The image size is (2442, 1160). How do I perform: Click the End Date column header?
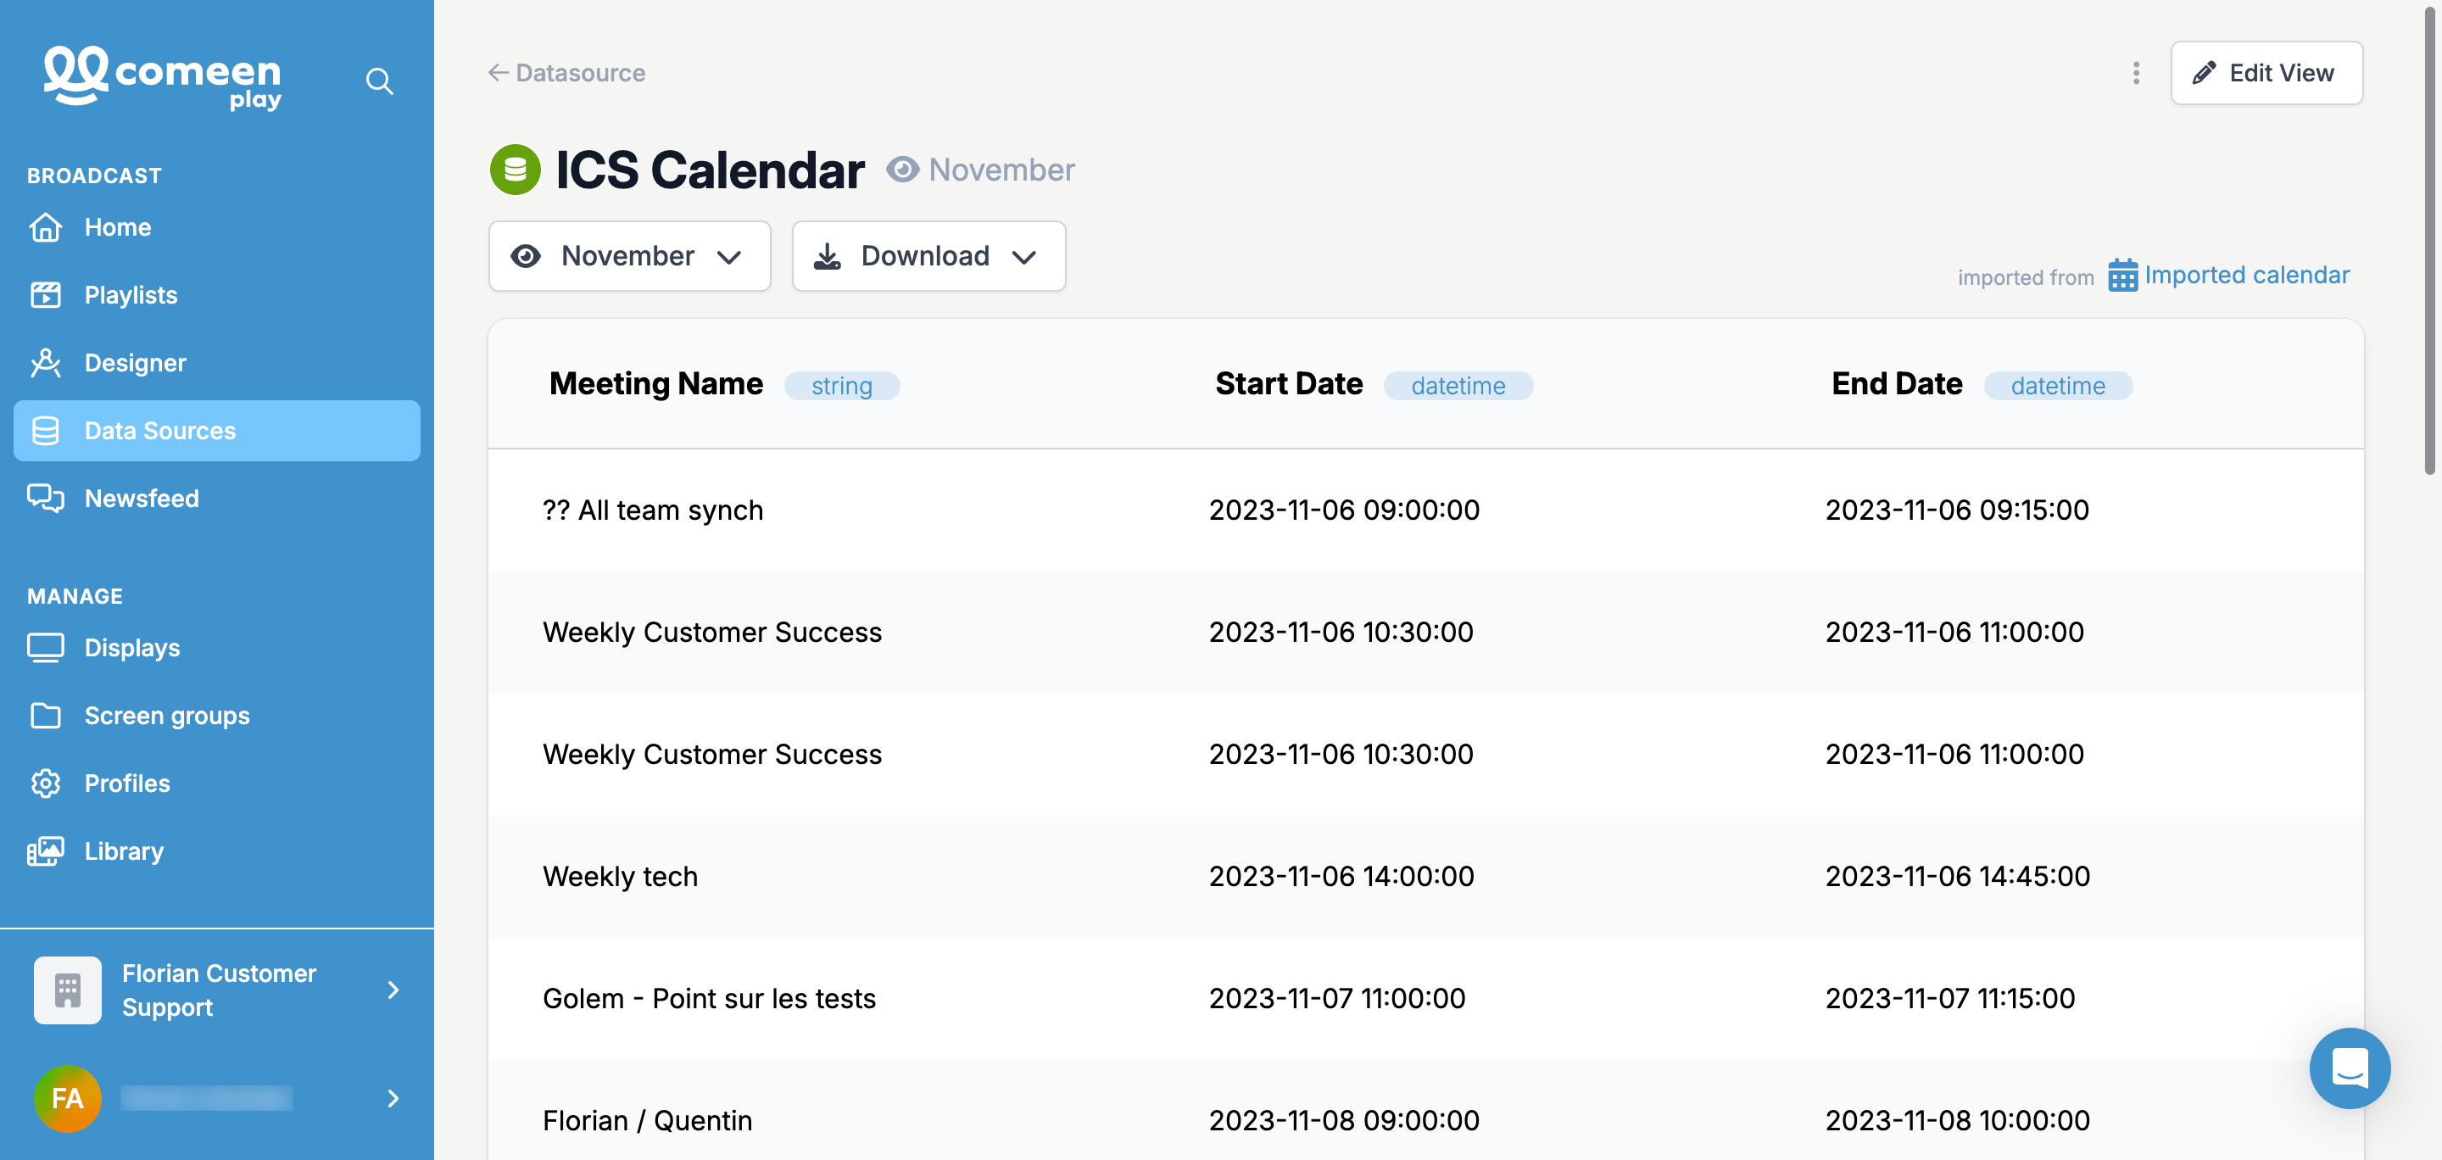tap(1897, 384)
